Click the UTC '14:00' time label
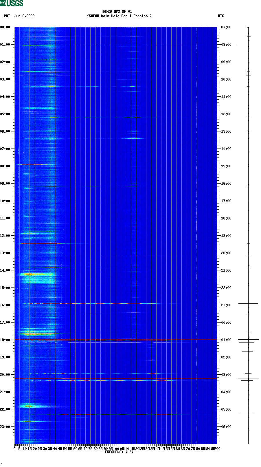 226,149
